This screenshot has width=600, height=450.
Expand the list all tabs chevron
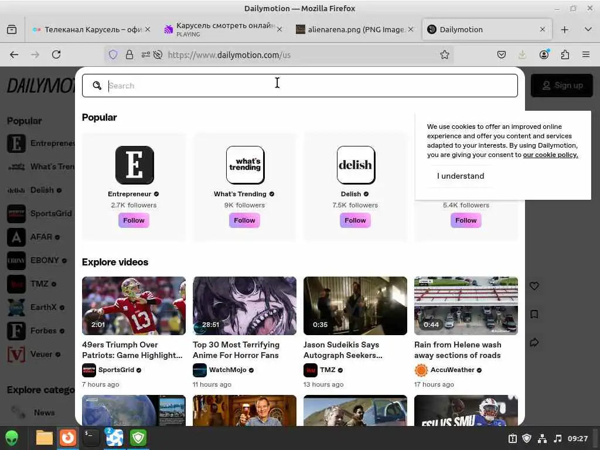588,29
